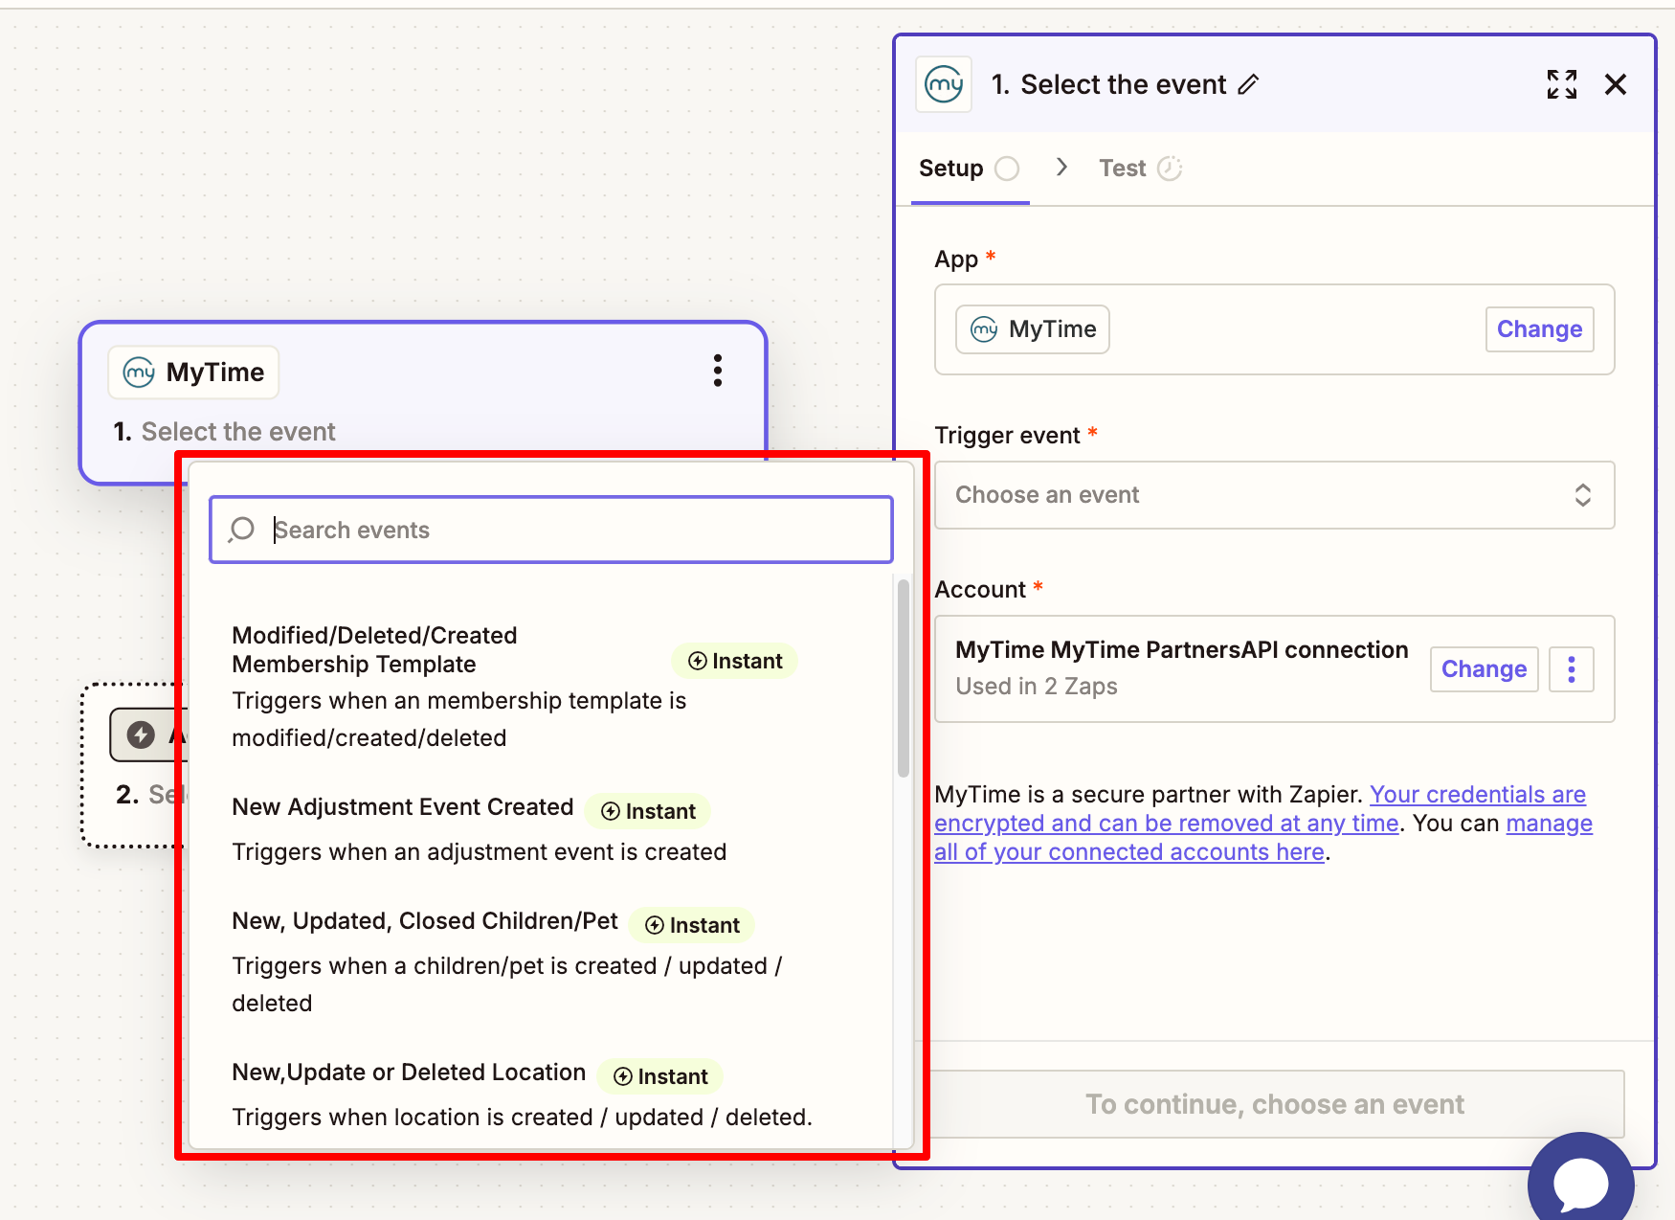Focus the Search events input field
Viewport: 1675px width, 1220px height.
(551, 530)
